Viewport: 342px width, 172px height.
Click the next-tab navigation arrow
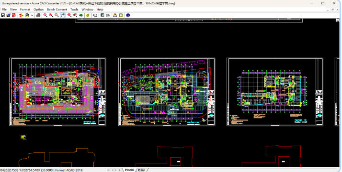tap(116, 170)
